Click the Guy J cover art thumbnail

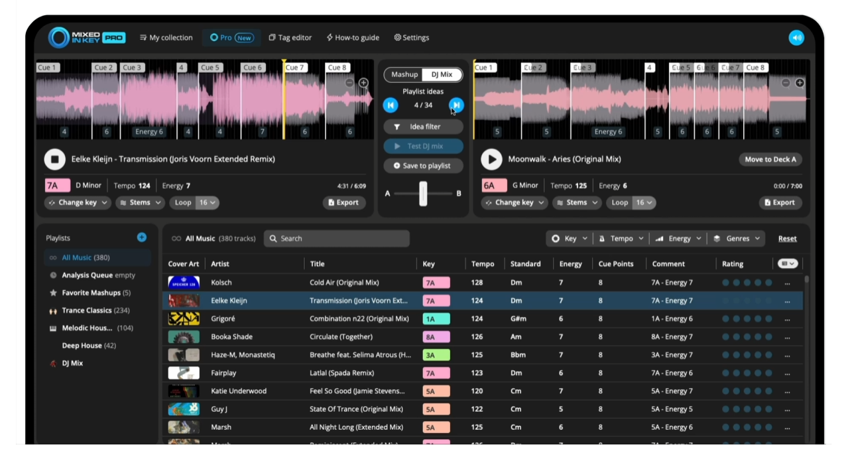pyautogui.click(x=184, y=409)
